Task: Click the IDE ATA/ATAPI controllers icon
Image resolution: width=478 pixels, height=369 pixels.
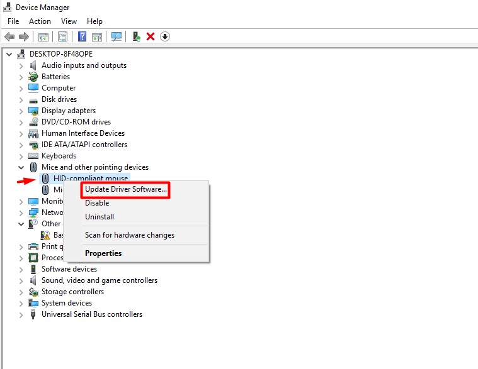Action: 33,145
